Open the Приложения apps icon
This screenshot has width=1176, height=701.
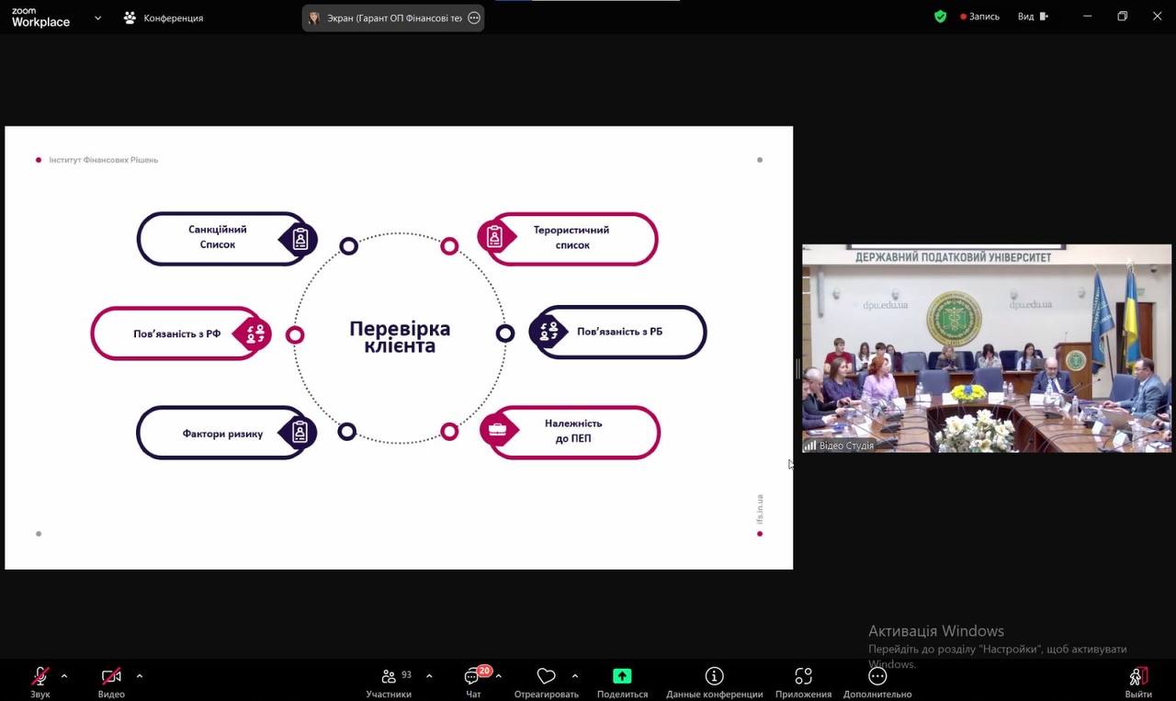803,677
